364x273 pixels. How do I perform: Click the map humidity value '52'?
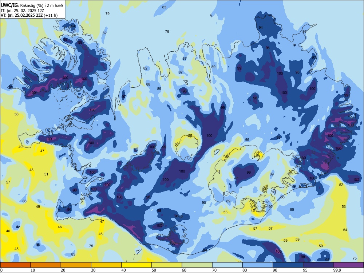[x=341, y=185]
